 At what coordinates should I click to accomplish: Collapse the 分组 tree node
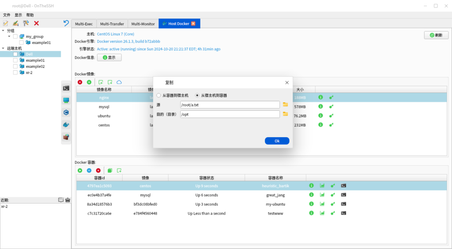tap(3, 31)
